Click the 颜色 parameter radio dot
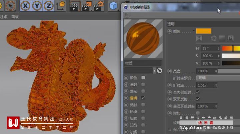This screenshot has width=240, height=134. click(169, 32)
